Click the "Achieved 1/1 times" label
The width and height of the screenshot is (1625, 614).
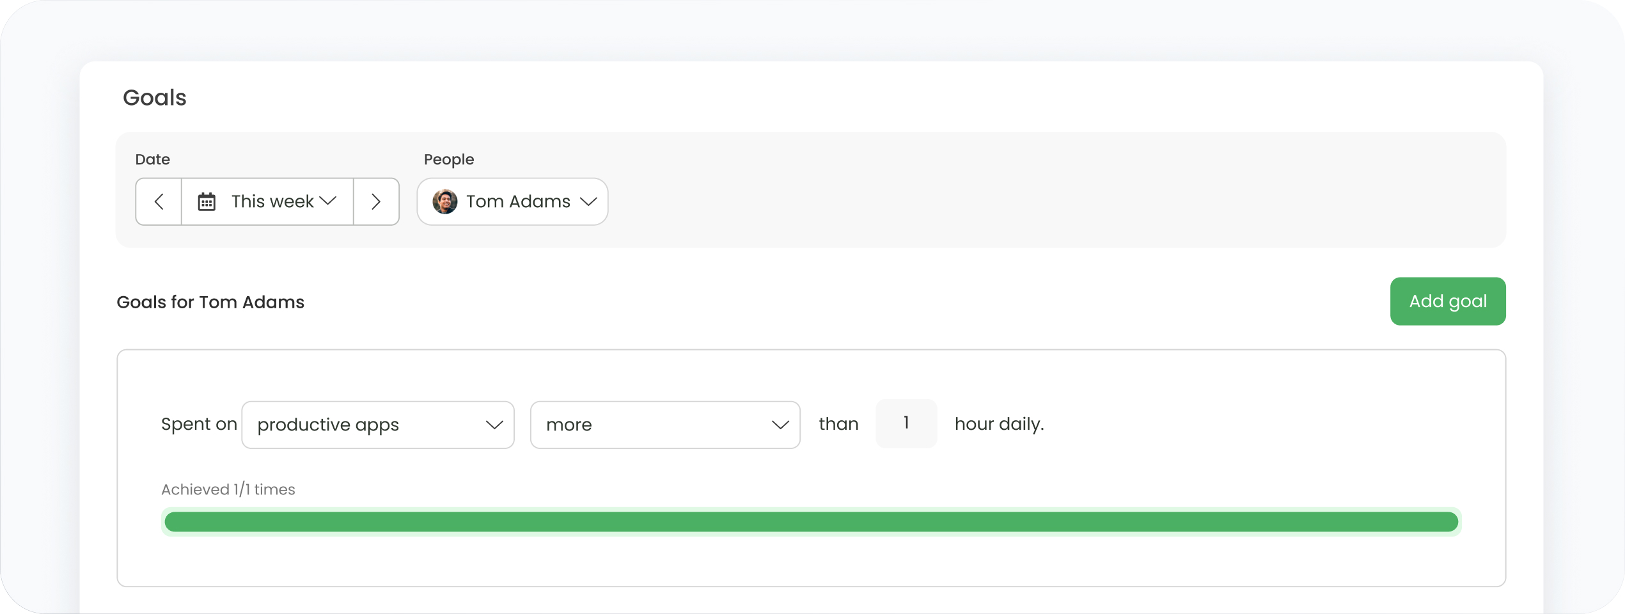coord(228,489)
